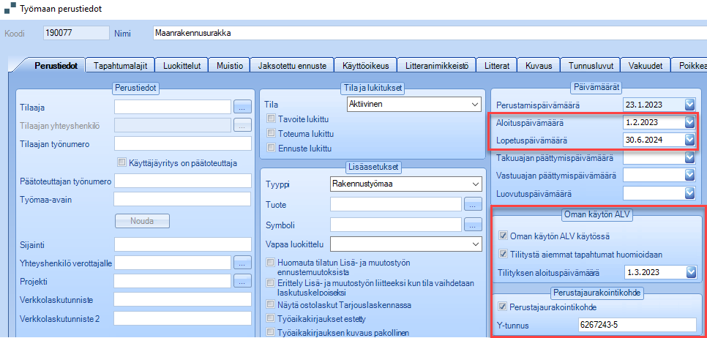Open calendar for Takuuajan päättymispäivämäärä
The width and height of the screenshot is (707, 338).
(690, 158)
